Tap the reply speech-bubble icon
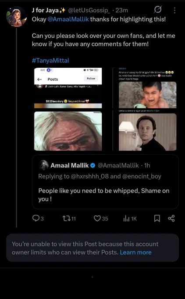 pyautogui.click(x=36, y=219)
